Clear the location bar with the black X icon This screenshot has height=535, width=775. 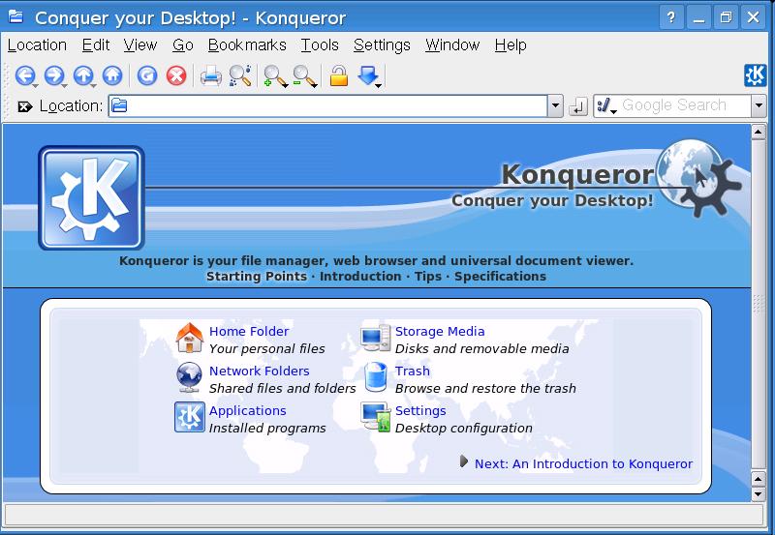point(24,106)
